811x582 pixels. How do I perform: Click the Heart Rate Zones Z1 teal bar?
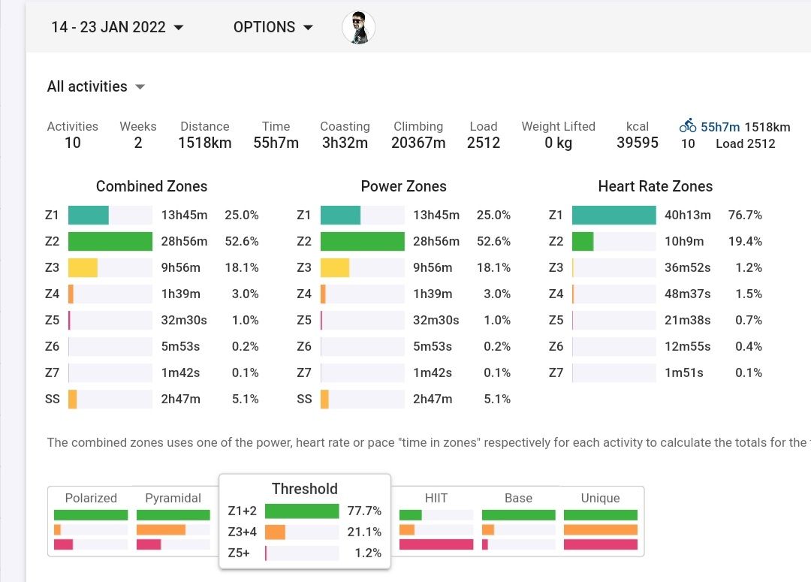[614, 215]
